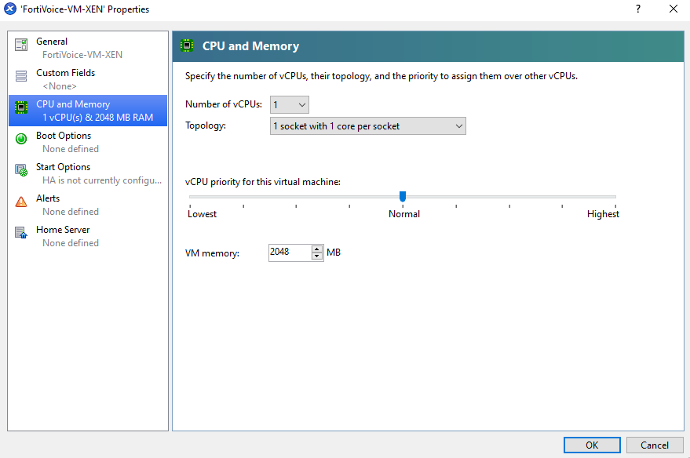Click inside the VM memory input field
The width and height of the screenshot is (690, 458).
click(x=290, y=252)
